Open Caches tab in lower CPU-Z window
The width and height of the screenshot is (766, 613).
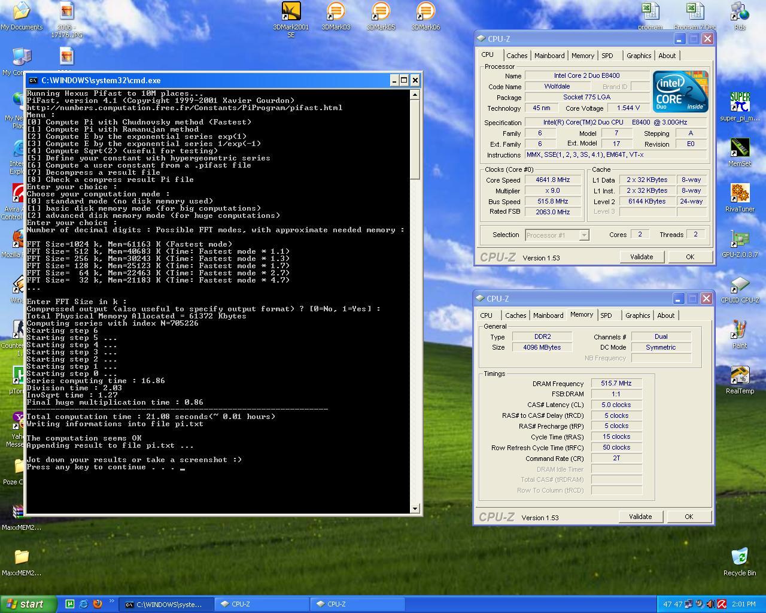[x=515, y=315]
